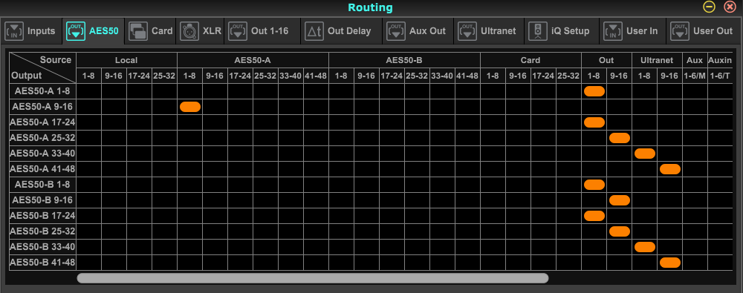This screenshot has height=293, width=743.
Task: Toggle off AES50-A 9-16 routing from AES50-A 1-8
Action: (x=190, y=107)
